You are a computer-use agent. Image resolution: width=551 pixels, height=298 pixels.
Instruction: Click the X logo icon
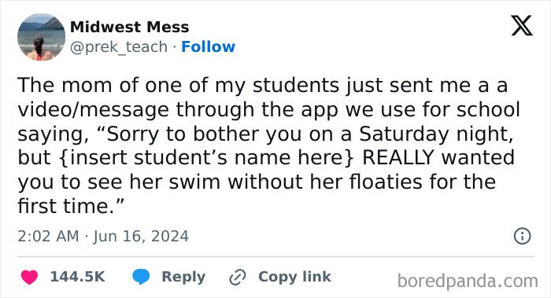point(522,26)
